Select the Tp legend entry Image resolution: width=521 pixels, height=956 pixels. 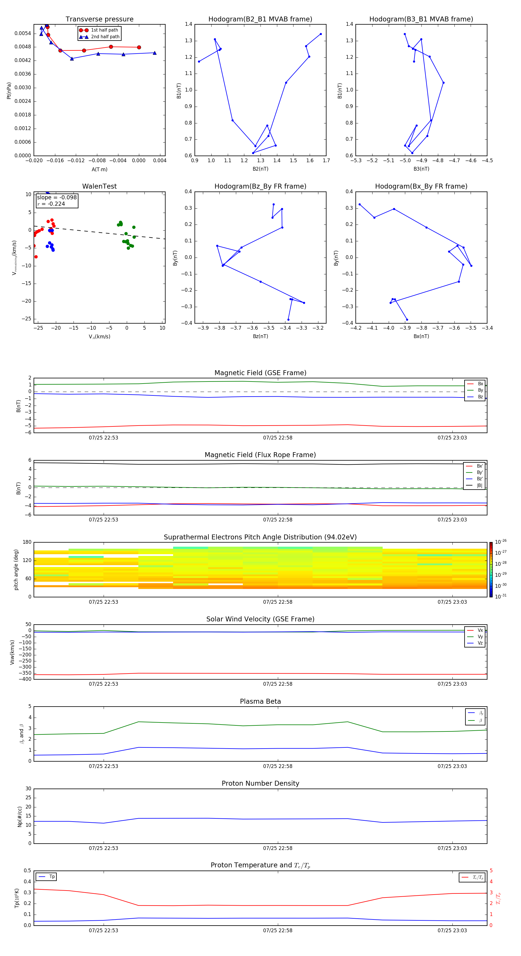(x=46, y=877)
